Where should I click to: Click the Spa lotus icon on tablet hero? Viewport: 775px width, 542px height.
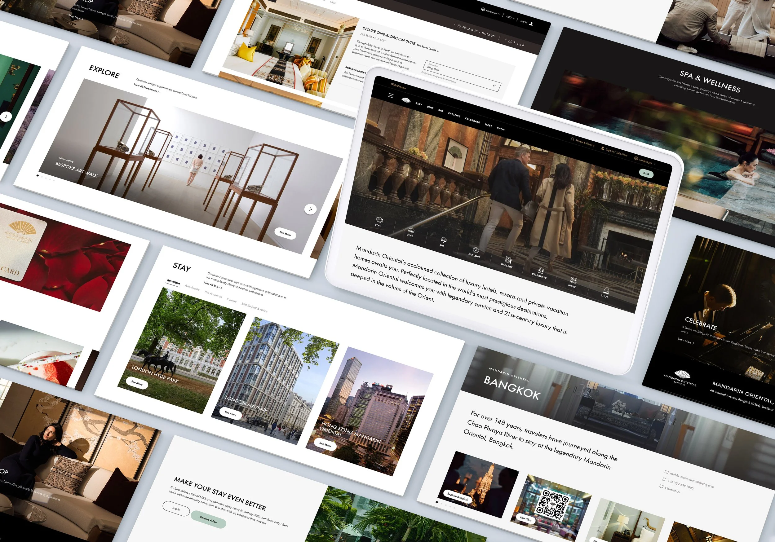tap(443, 240)
